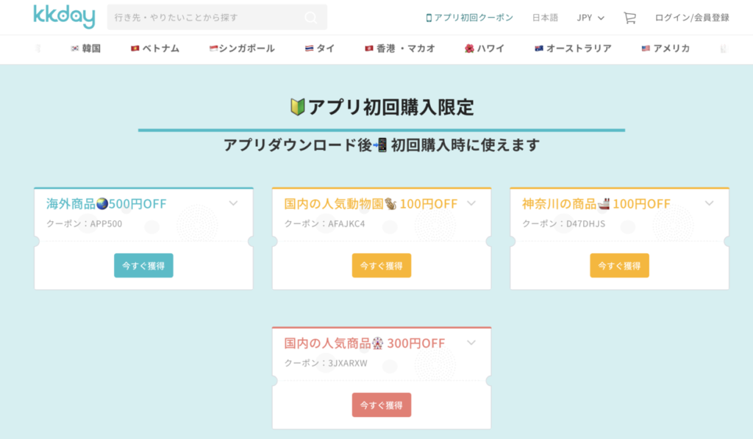The height and width of the screenshot is (439, 753).
Task: Expand the 国内の人気動物園 100円OFF coupon
Action: coord(471,203)
